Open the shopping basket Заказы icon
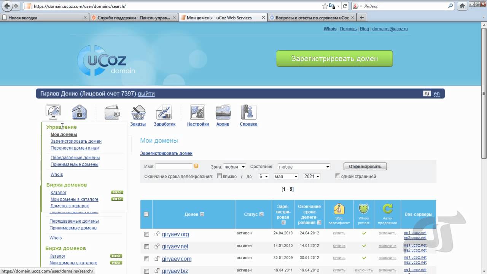The height and width of the screenshot is (274, 487). click(x=138, y=112)
